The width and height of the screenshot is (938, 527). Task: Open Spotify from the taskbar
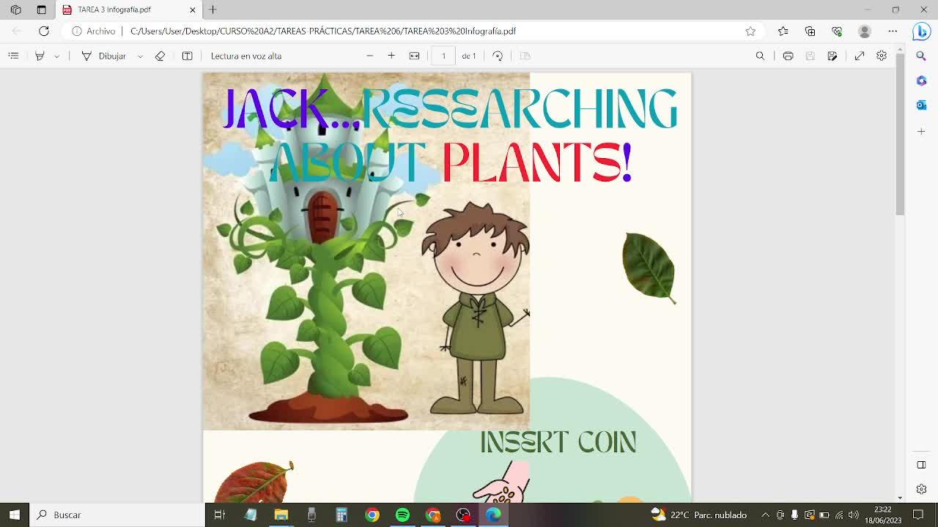(x=402, y=515)
